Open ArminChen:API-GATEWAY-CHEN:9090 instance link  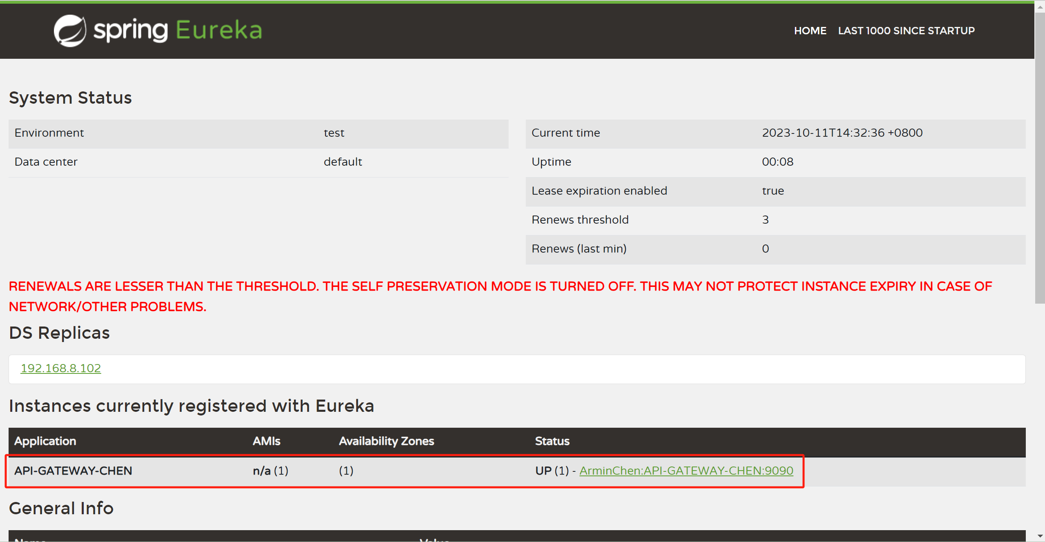[x=686, y=471]
